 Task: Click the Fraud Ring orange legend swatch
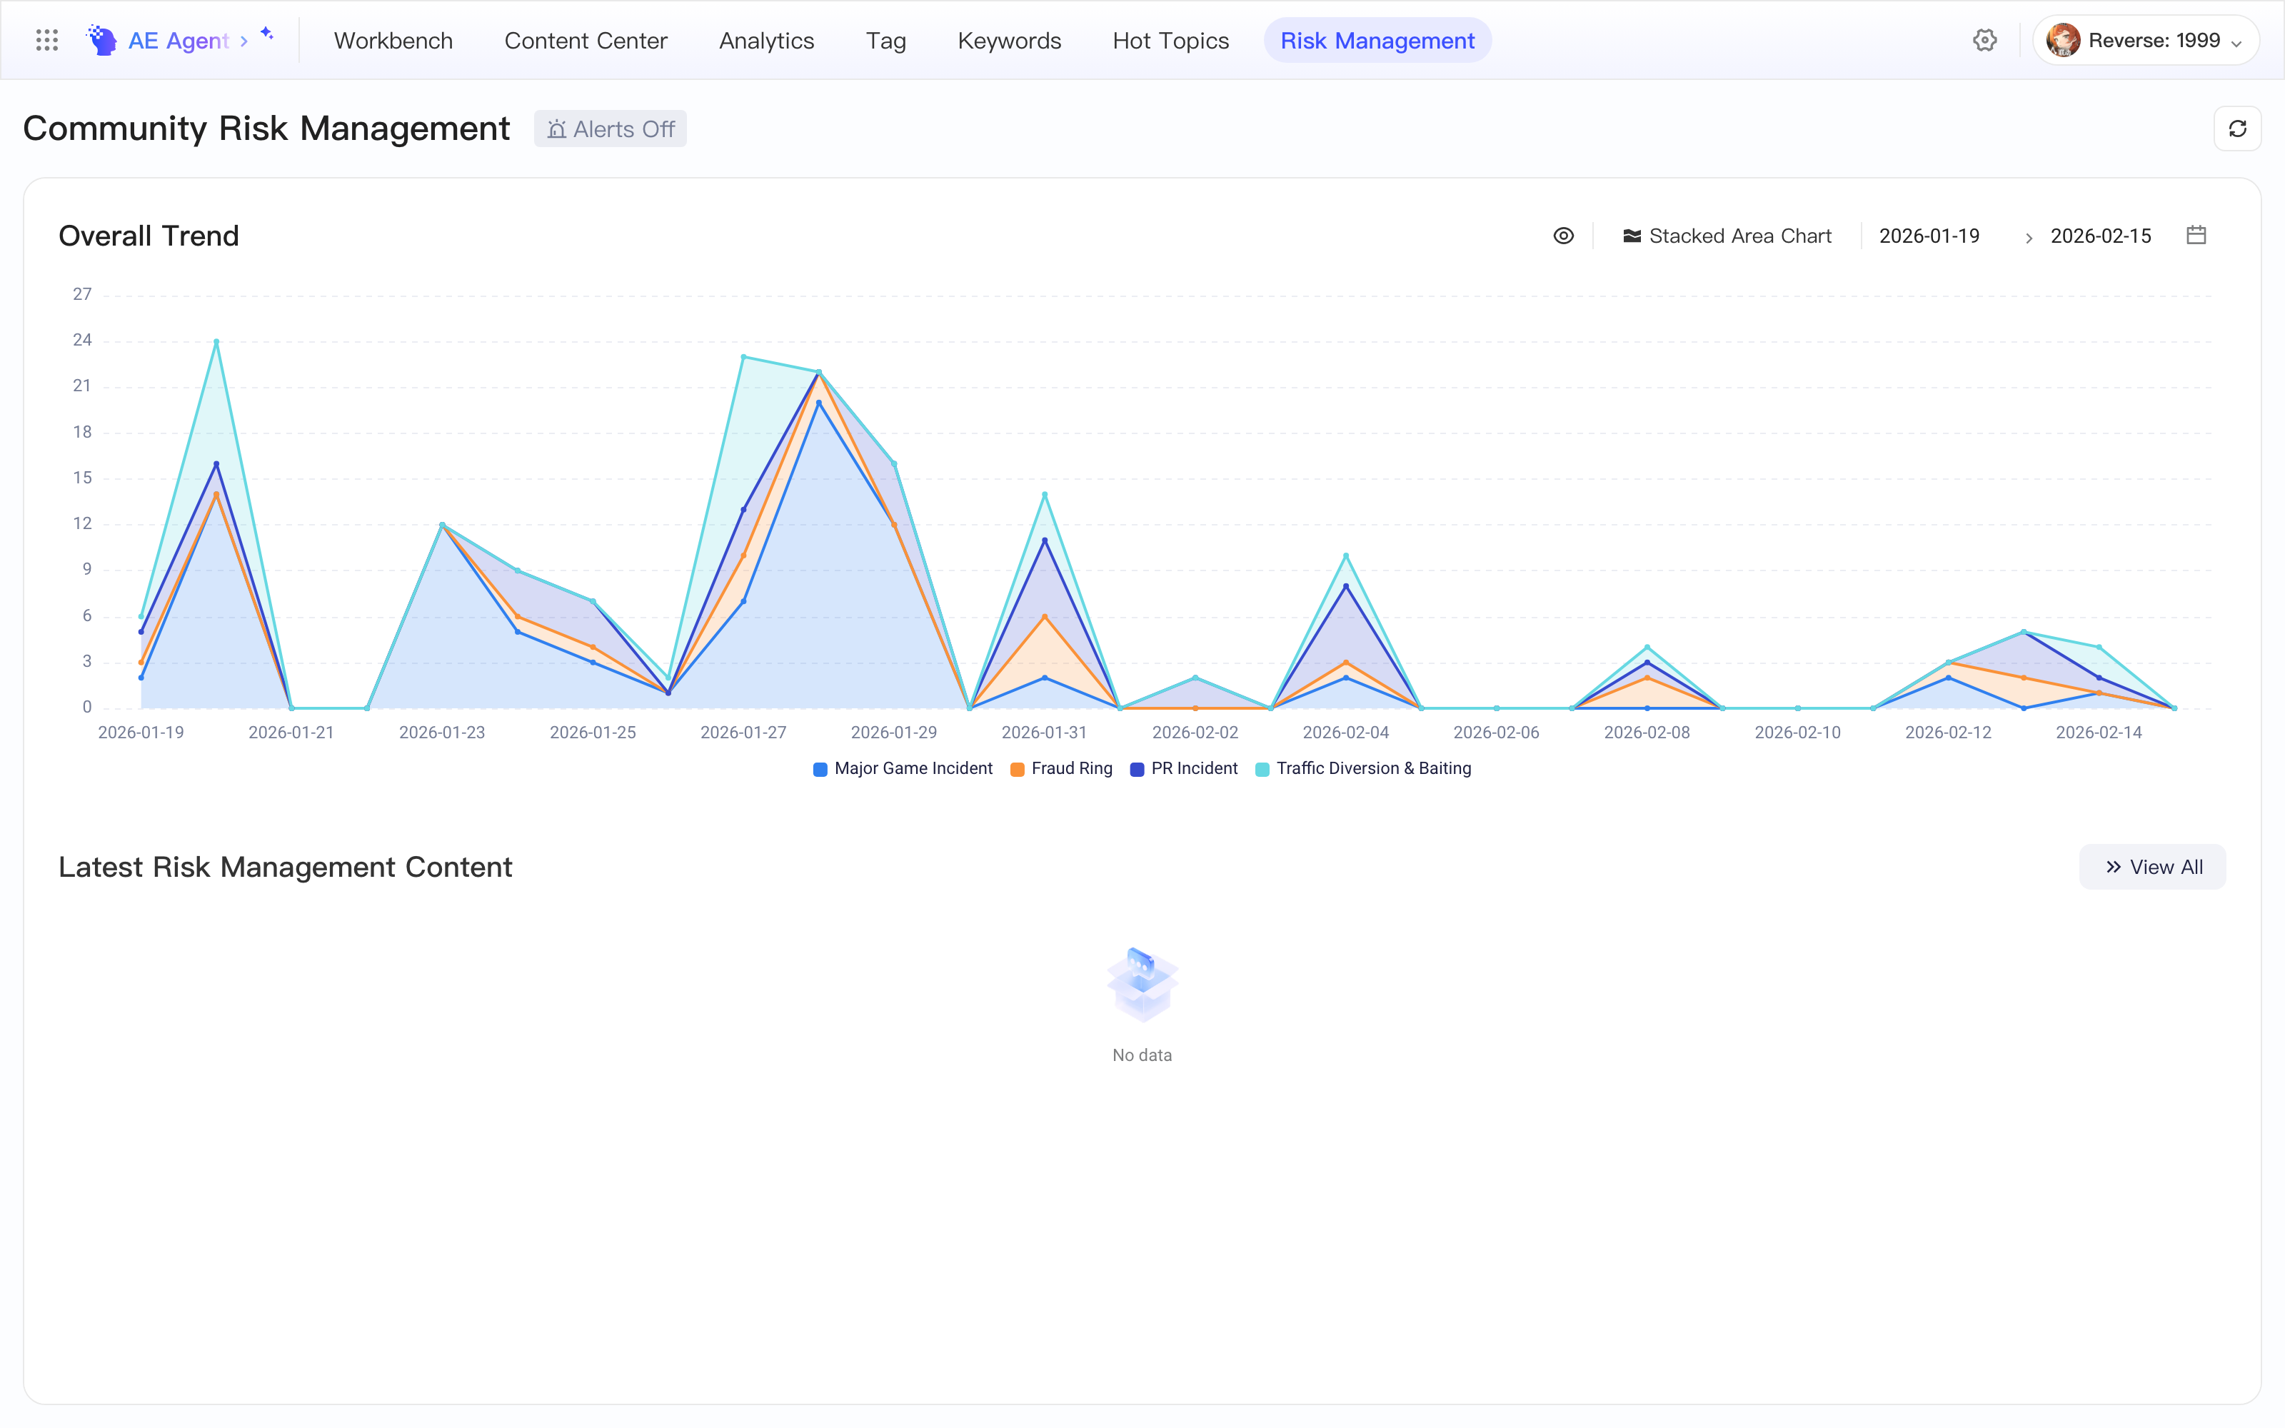(1017, 770)
